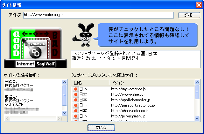Image resolution: width=204 pixels, height=134 pixels.
Task: Click the registrant info horizontal scroll-left arrow
Action: click(x=7, y=118)
